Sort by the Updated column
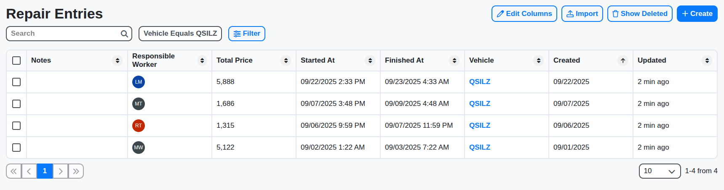The width and height of the screenshot is (724, 190). 707,61
